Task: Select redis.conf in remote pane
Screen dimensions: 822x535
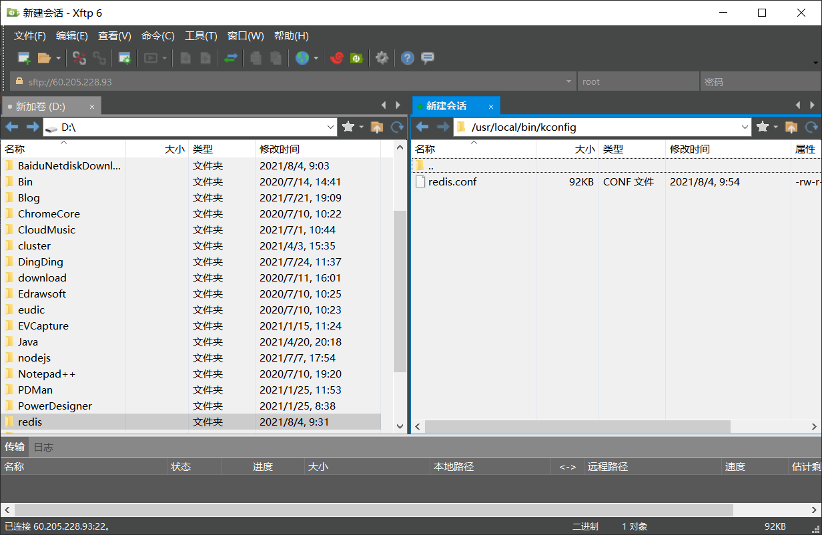Action: (452, 181)
